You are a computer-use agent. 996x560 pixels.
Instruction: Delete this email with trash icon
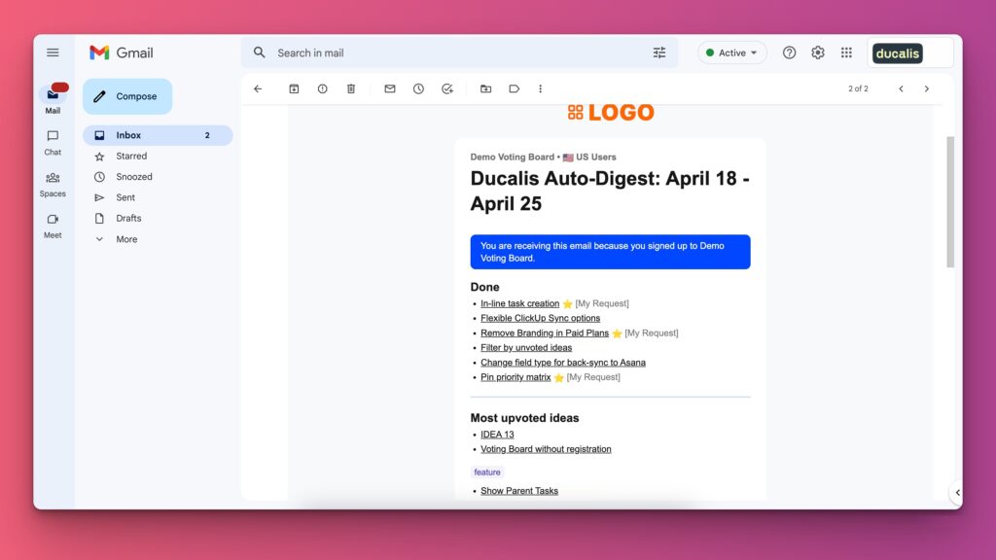point(350,88)
